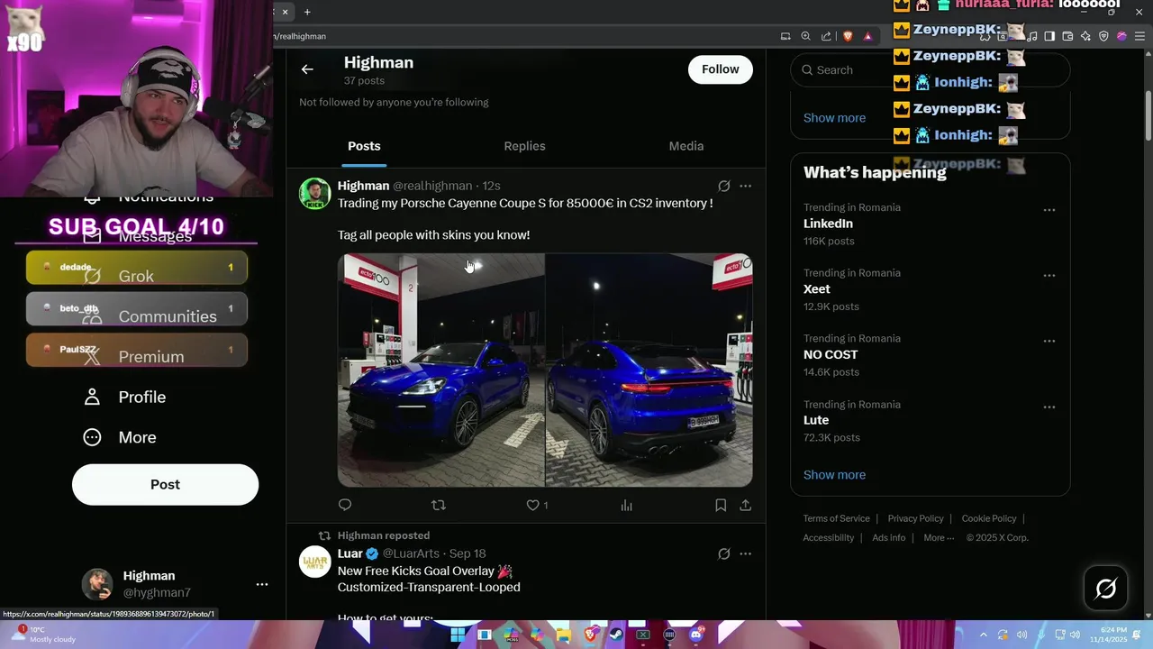The width and height of the screenshot is (1153, 649).
Task: Open the left Porsche front photo
Action: coord(440,370)
